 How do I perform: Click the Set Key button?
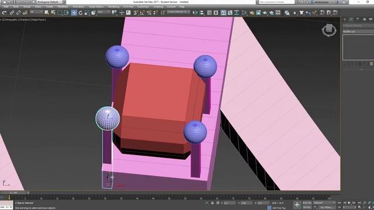coord(307,208)
